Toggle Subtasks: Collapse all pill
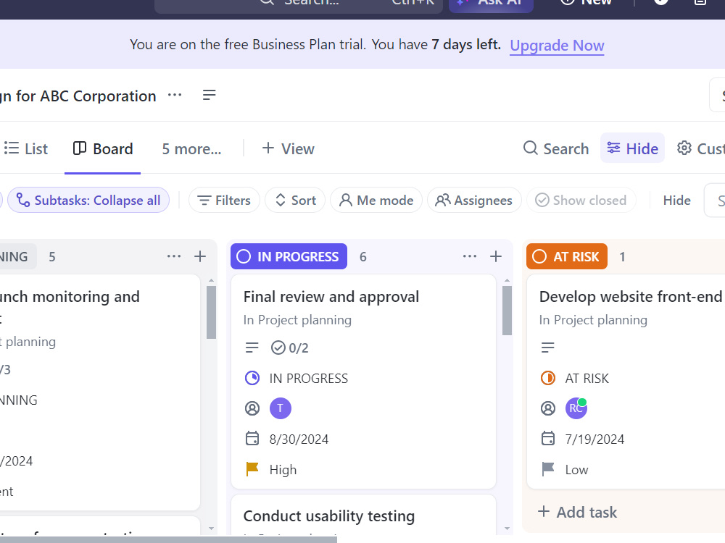This screenshot has height=543, width=725. [x=88, y=201]
